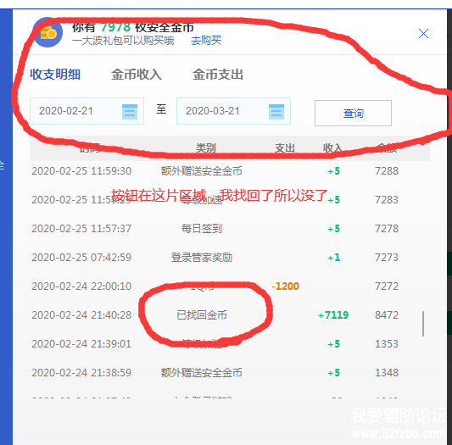Click the 支出 column header
Image resolution: width=452 pixels, height=445 pixels.
(285, 148)
